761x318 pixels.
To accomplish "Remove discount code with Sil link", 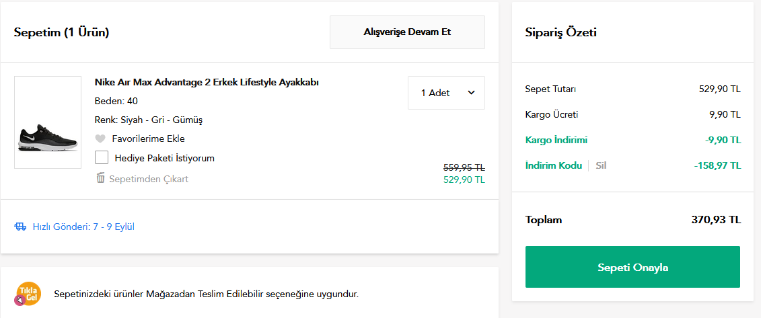I will coord(601,166).
